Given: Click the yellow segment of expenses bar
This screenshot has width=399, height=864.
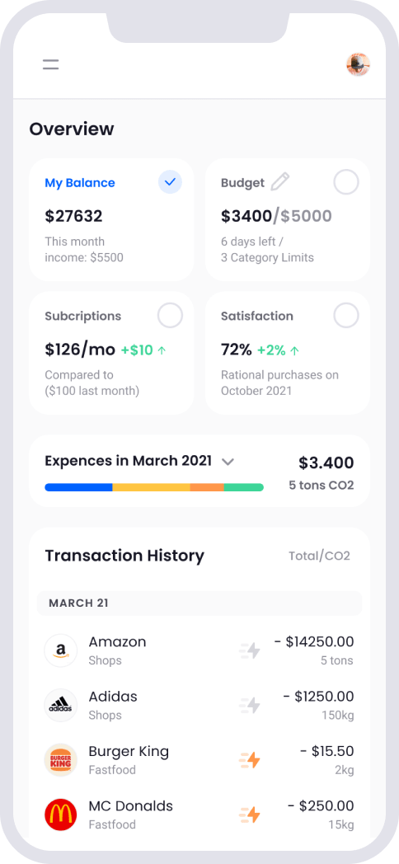Looking at the screenshot, I should click(152, 488).
